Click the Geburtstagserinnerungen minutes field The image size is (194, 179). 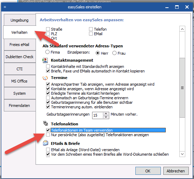point(98,115)
